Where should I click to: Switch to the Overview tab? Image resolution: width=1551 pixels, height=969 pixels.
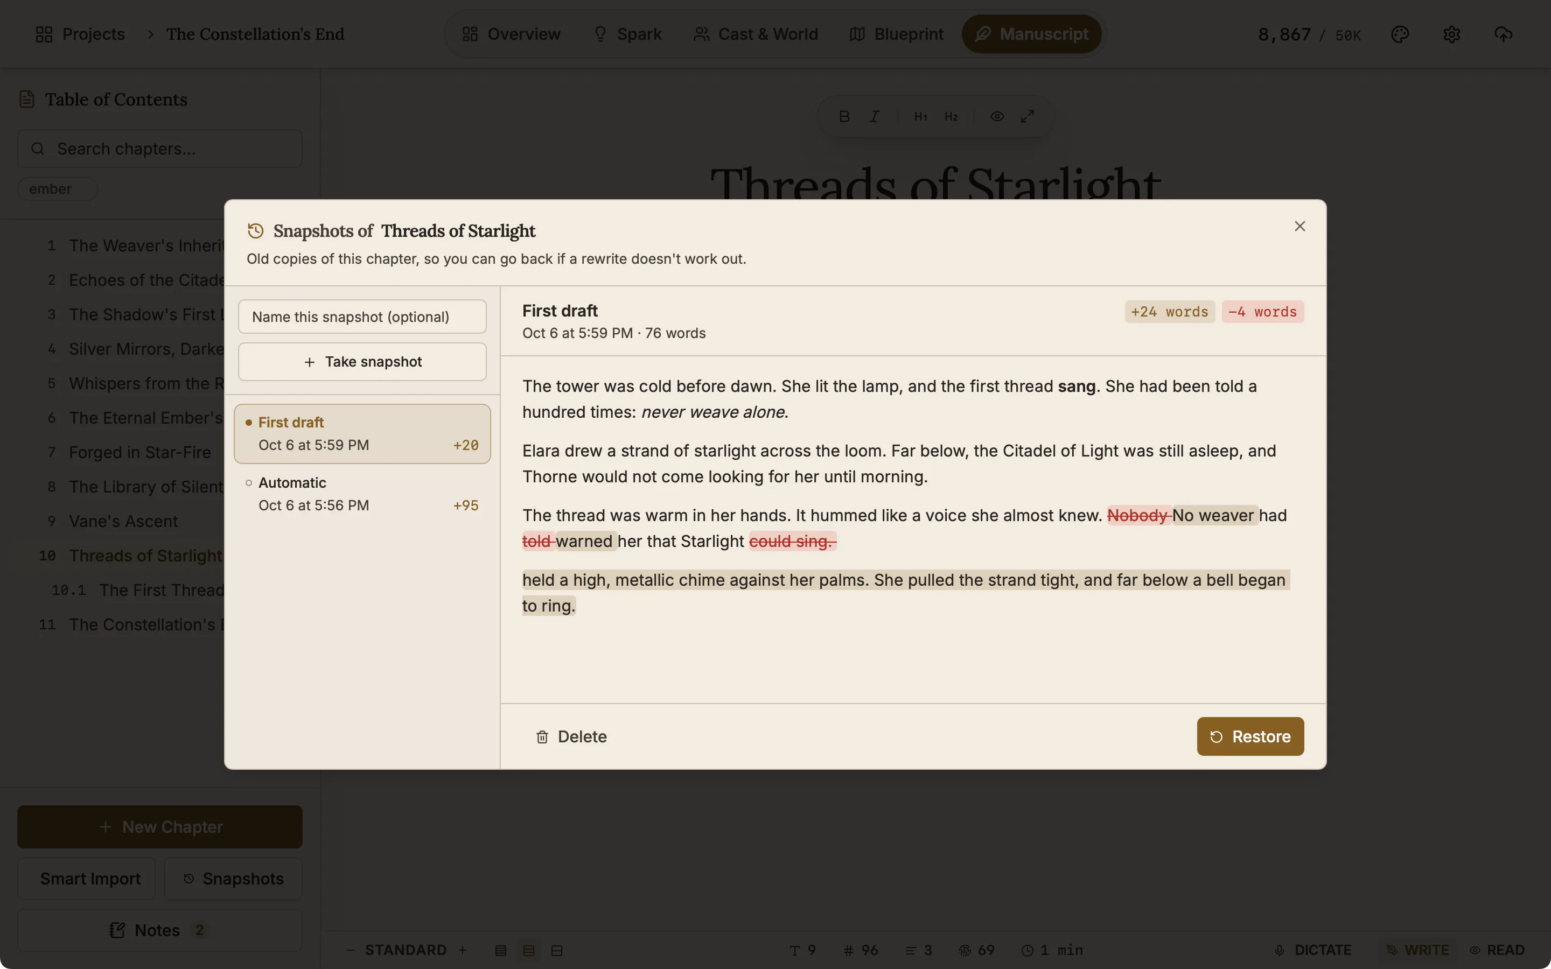tap(512, 34)
